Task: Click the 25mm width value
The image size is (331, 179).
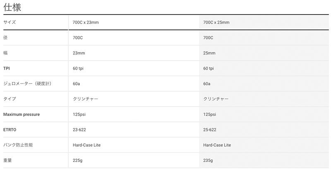Action: point(209,53)
